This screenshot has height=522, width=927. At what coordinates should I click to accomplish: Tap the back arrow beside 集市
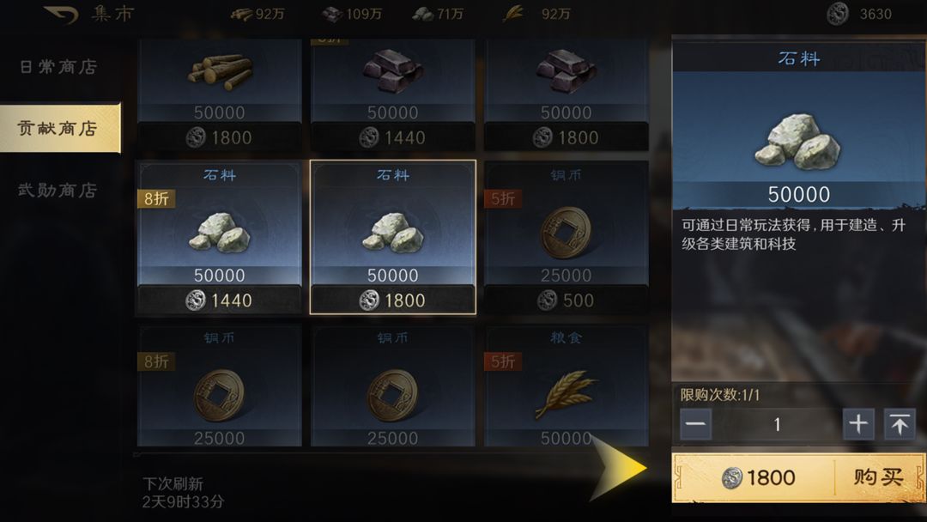click(61, 15)
